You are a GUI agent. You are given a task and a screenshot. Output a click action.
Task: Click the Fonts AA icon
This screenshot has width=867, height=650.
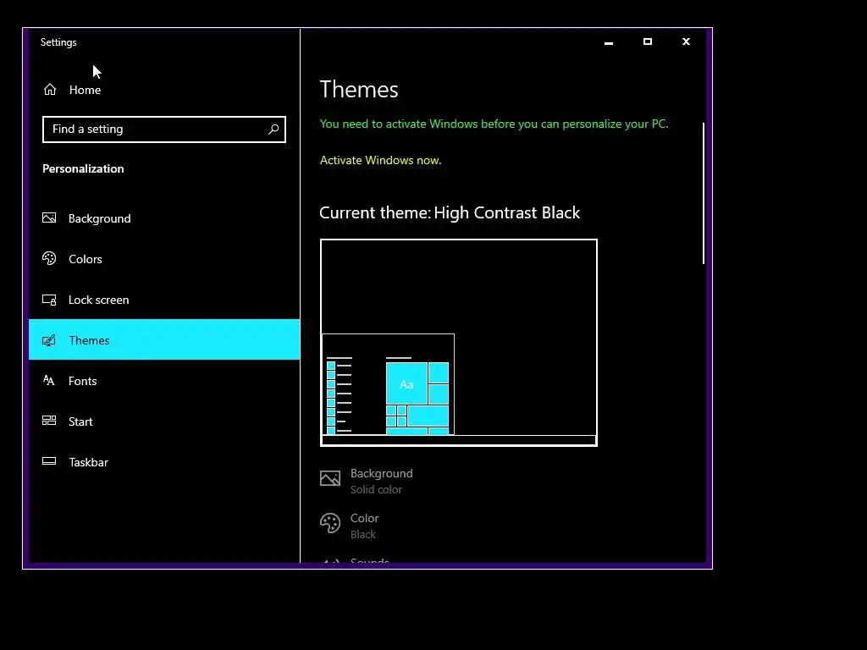coord(49,380)
